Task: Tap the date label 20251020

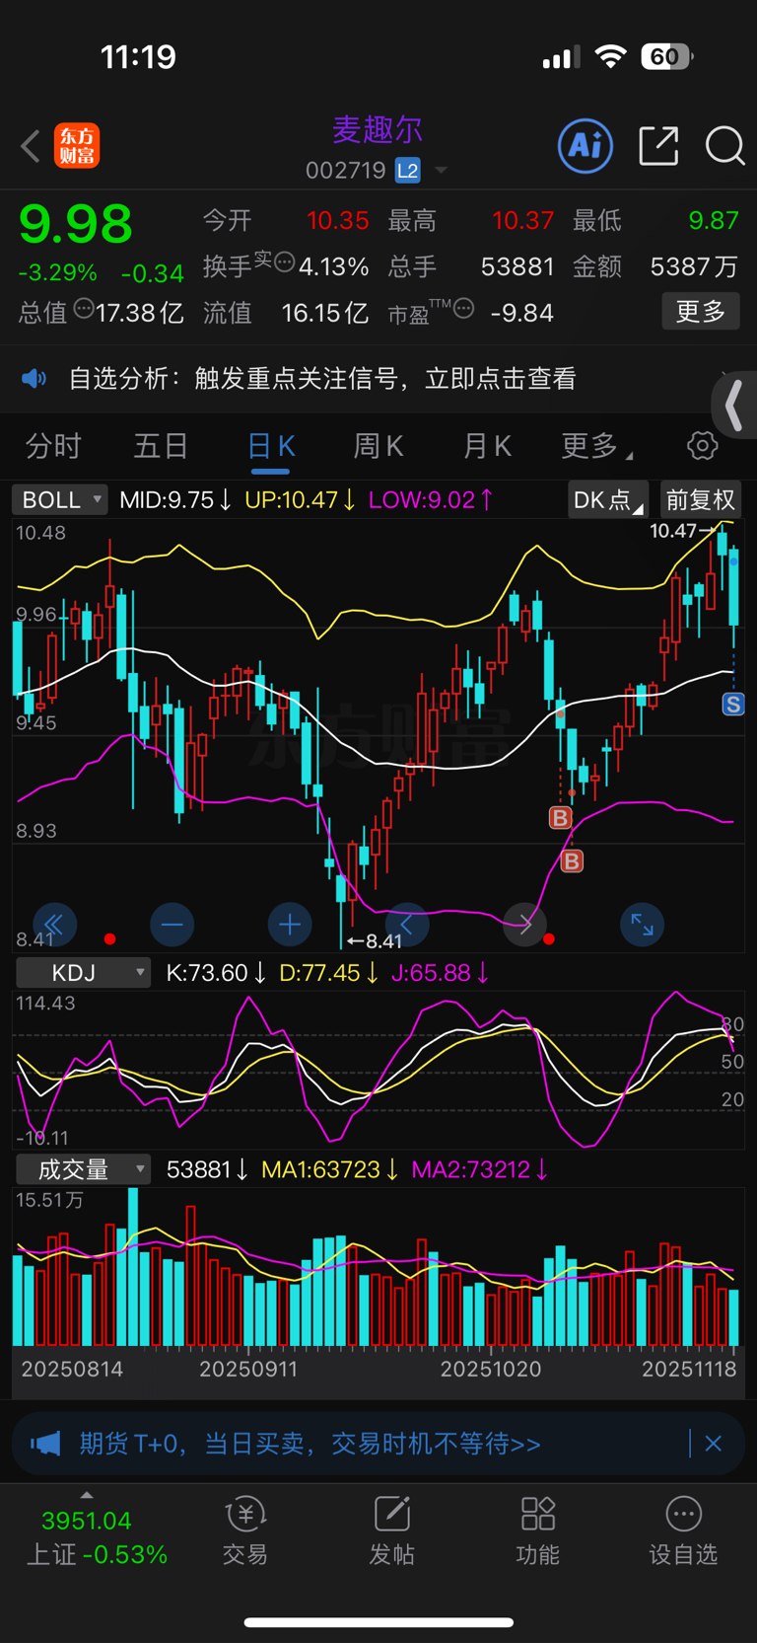Action: (x=491, y=1370)
